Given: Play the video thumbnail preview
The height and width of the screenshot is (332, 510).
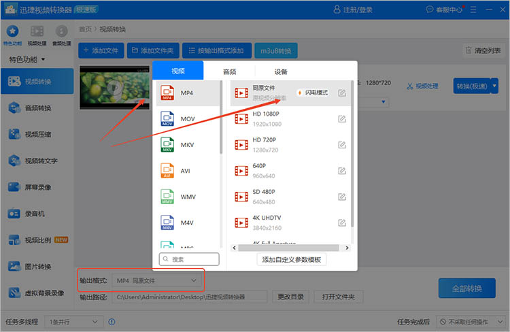Looking at the screenshot, I should (x=114, y=88).
